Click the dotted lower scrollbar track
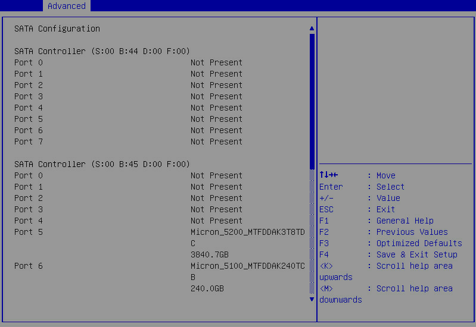Screen dimensions: 476x327 click(x=312, y=231)
